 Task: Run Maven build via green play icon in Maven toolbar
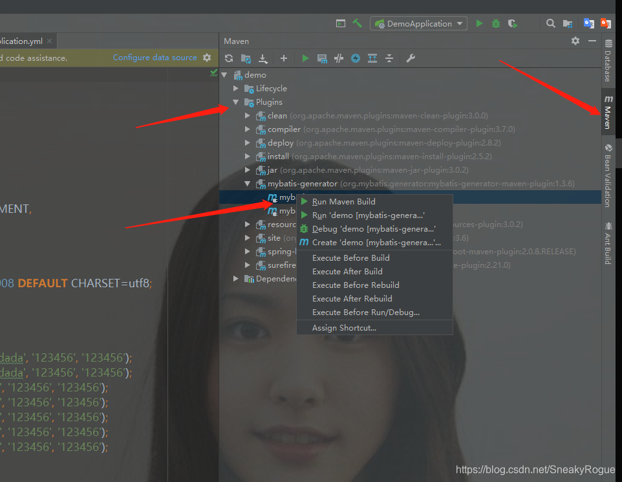point(305,58)
